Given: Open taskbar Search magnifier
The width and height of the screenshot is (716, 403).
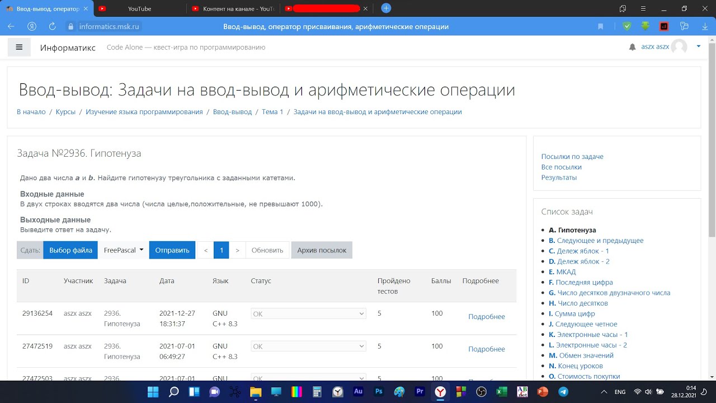Looking at the screenshot, I should coord(174,392).
